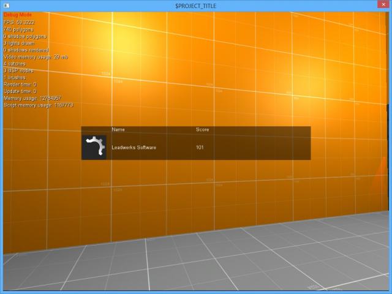Close the $PROJECT_TITLE window
Screen dimensions: 392x294
pyautogui.click(x=383, y=4)
